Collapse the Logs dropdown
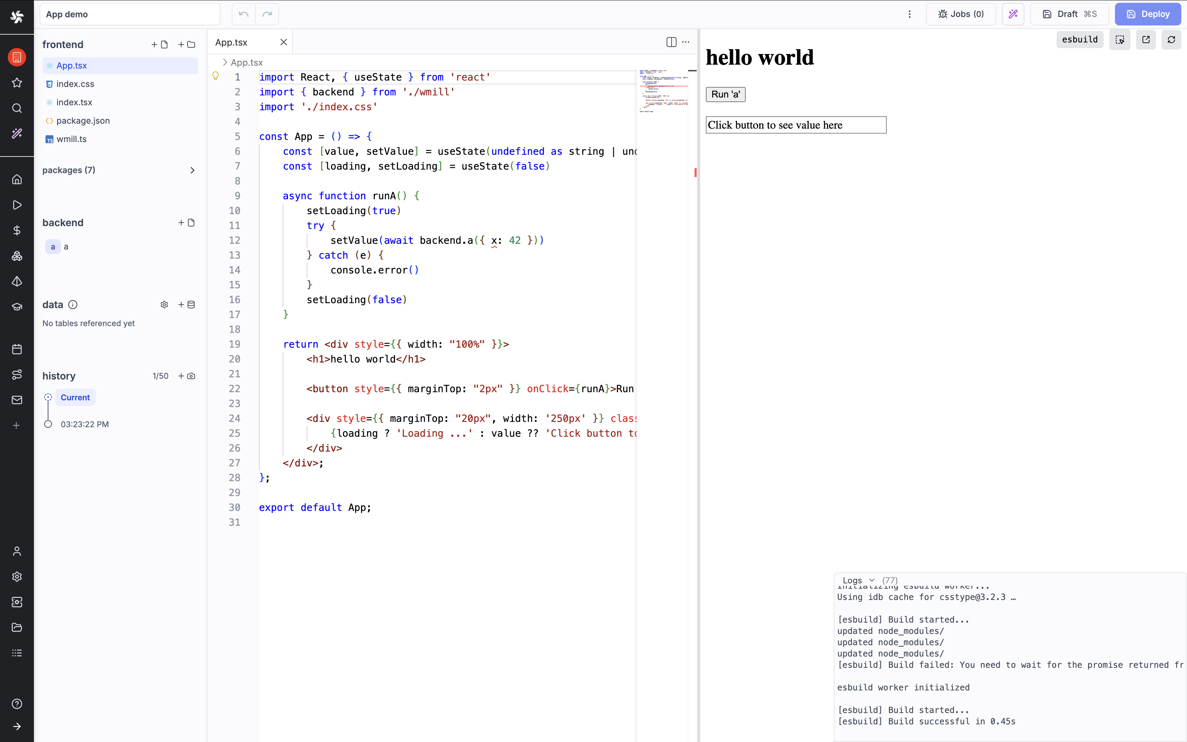 click(858, 580)
